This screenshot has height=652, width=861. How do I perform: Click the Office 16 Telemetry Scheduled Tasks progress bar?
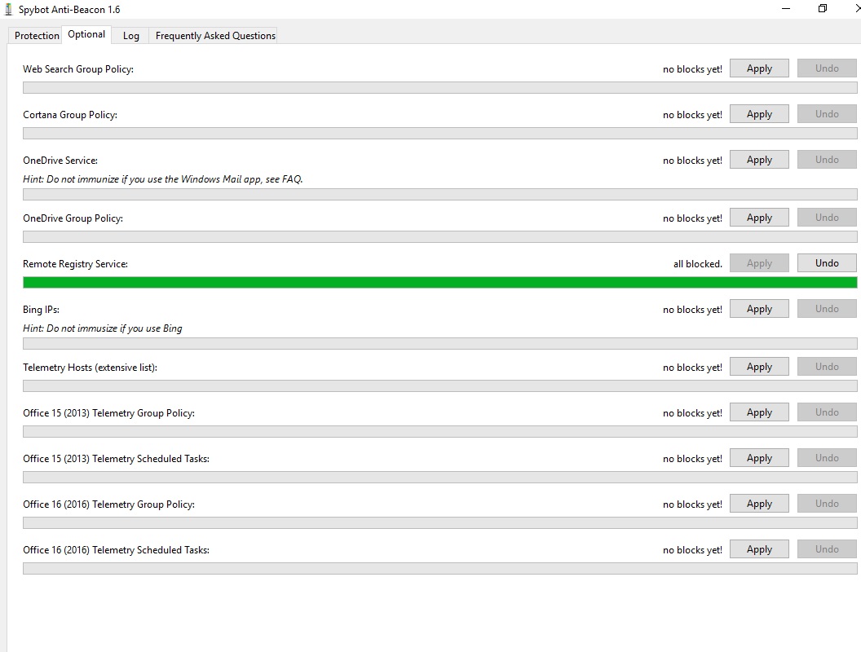439,569
